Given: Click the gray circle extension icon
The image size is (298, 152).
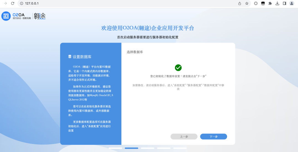Looking at the screenshot, I should click(256, 3).
